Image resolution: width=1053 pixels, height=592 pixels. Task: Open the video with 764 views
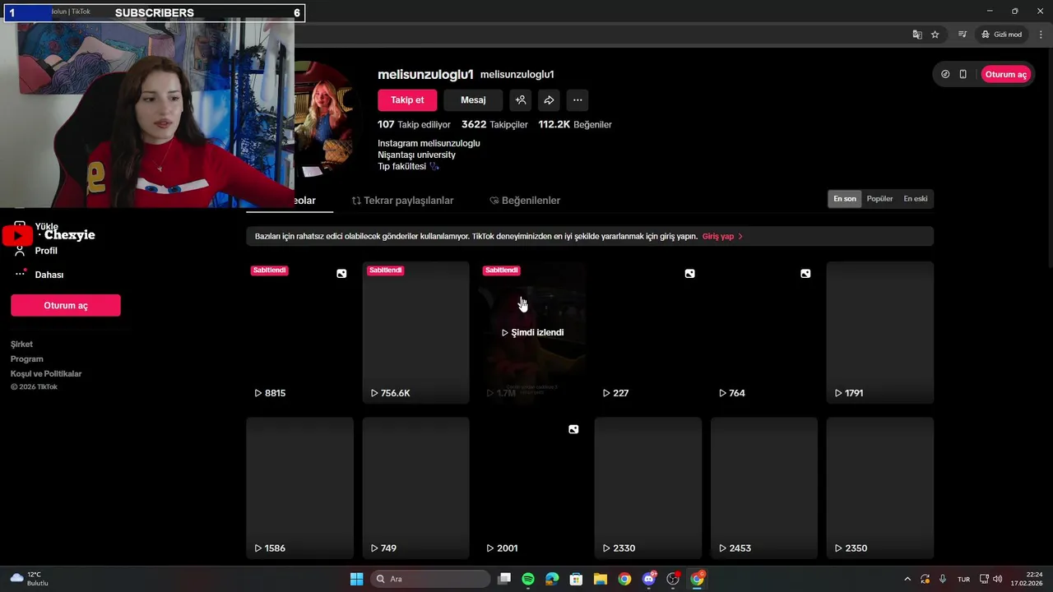point(764,332)
